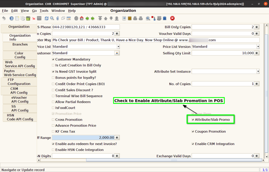Toggle grid view with the table icon
This screenshot has width=269, height=172.
point(69,18)
